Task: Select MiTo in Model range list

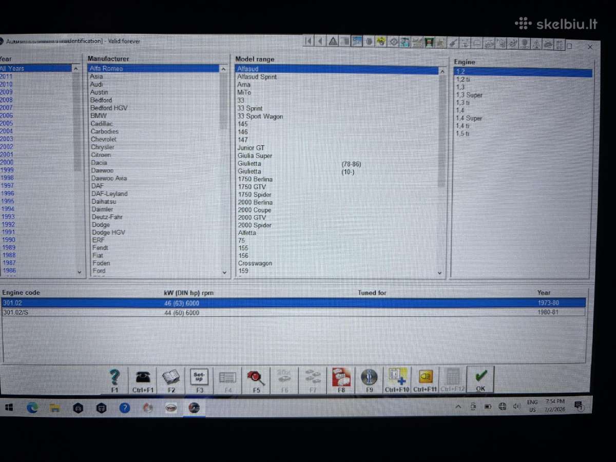Action: click(244, 92)
